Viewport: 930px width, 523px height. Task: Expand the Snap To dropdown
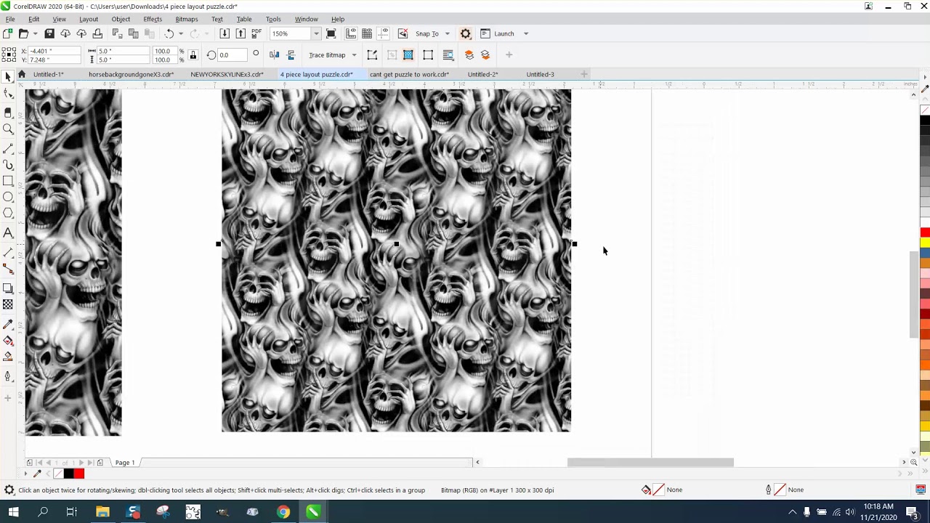click(x=447, y=33)
